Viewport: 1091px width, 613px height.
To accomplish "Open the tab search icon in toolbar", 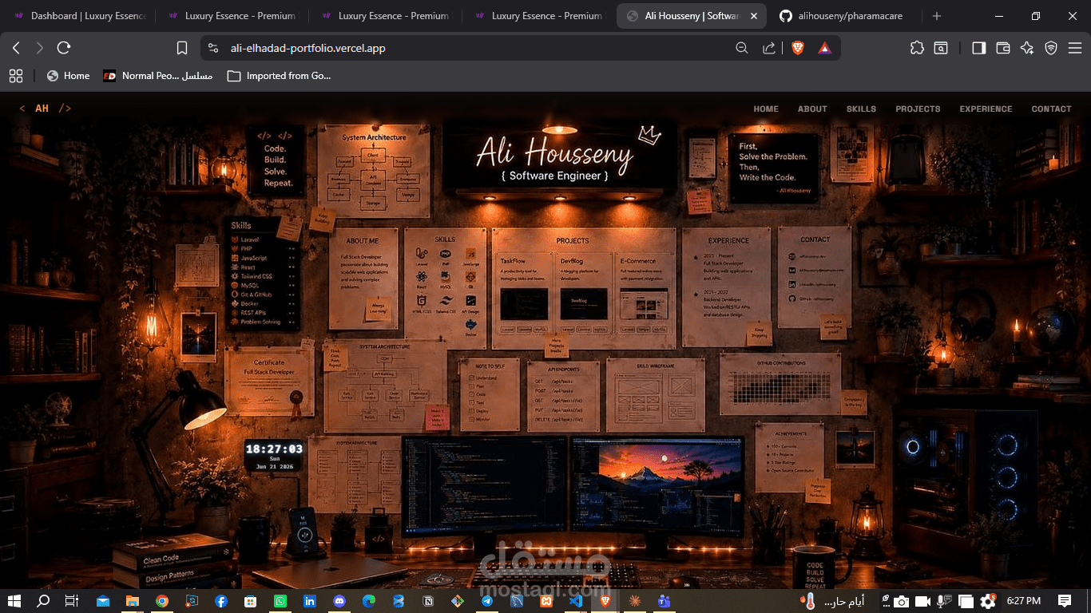I will [941, 48].
